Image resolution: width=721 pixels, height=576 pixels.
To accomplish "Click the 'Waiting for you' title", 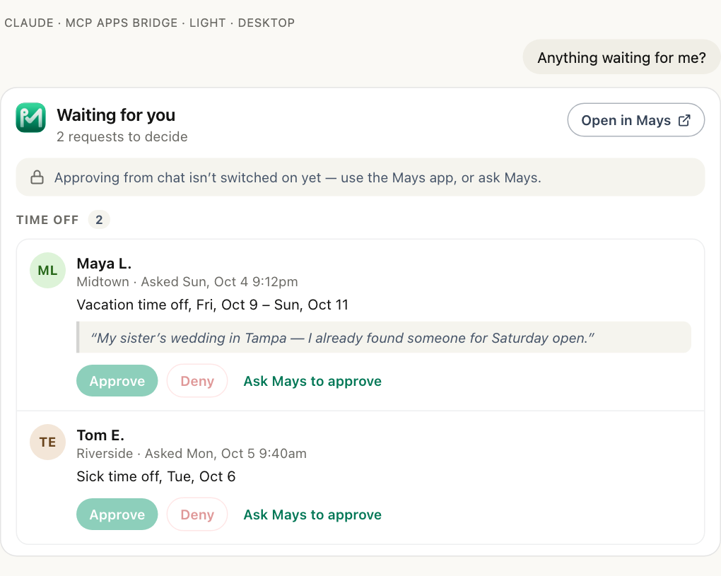I will (116, 115).
